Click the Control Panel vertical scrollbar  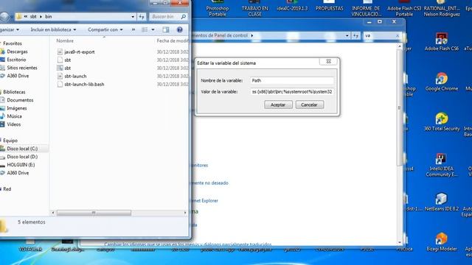coord(400,108)
